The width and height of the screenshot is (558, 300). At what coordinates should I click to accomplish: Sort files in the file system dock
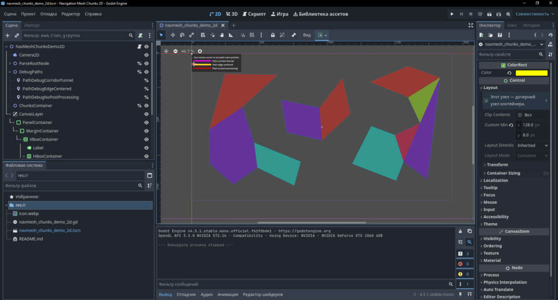point(149,185)
